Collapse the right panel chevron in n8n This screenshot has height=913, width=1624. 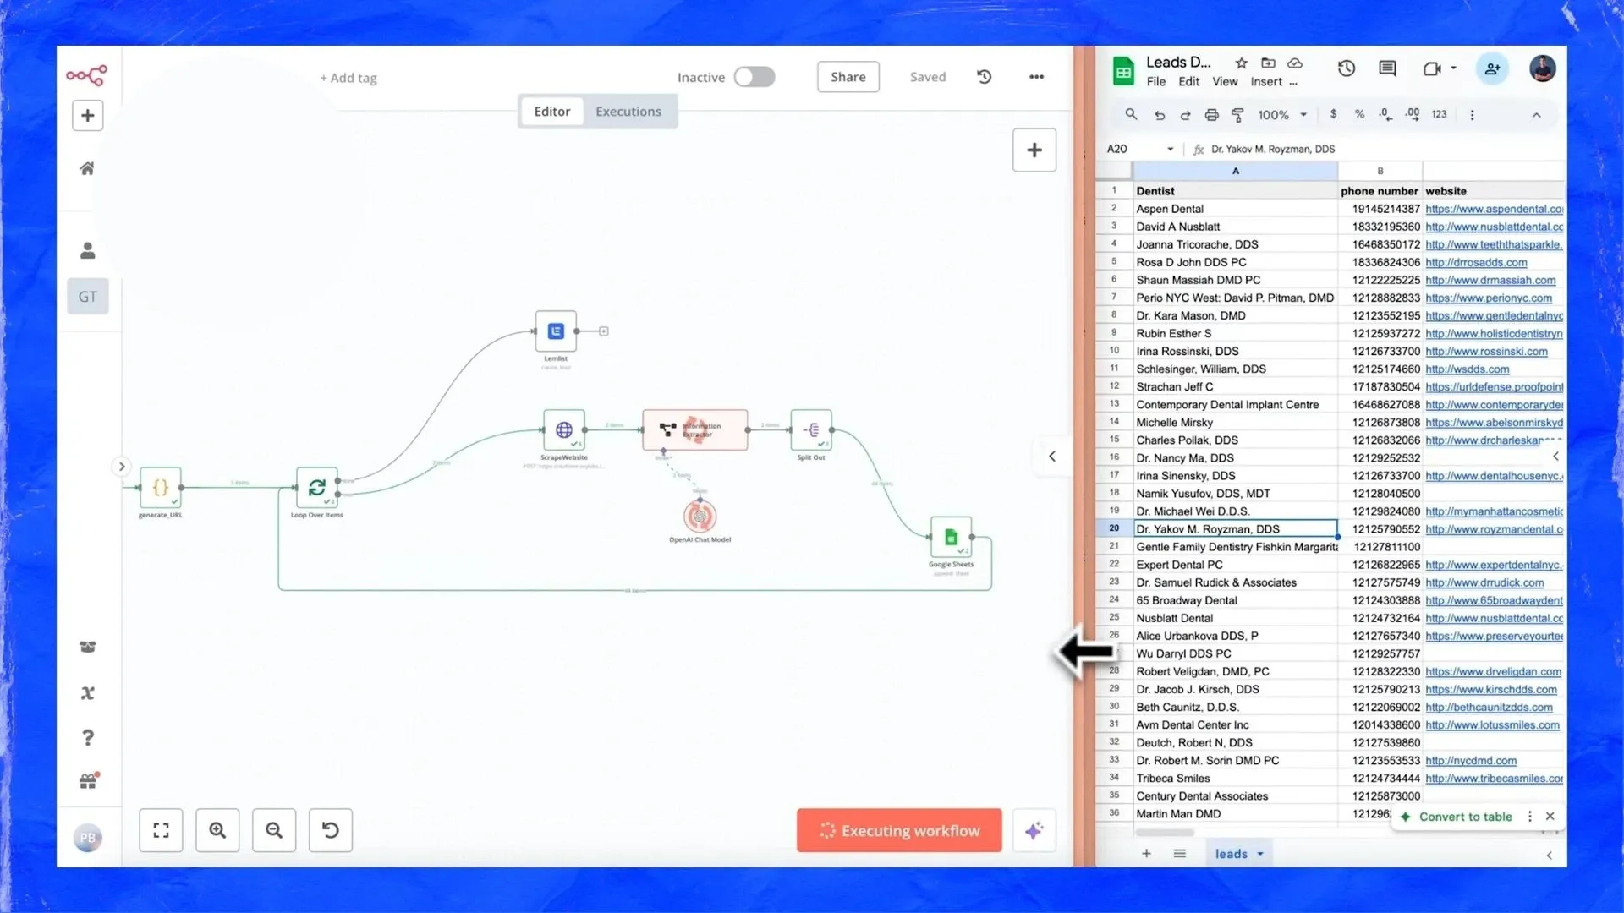click(1052, 456)
